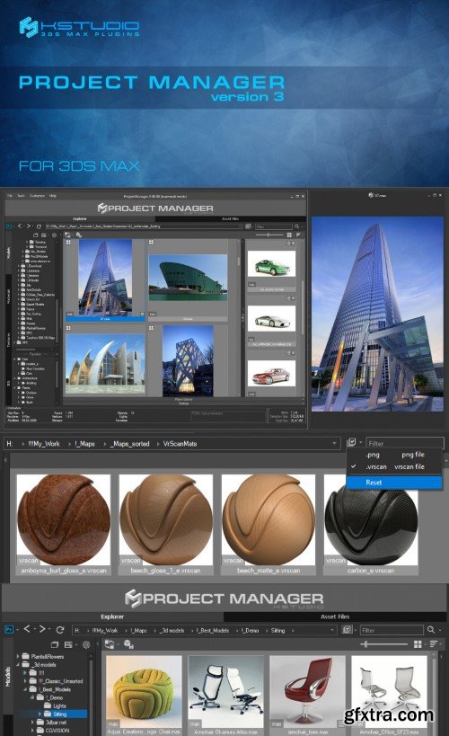Remove the red car thumbnail with its X icon
Viewport: 449px width, 736px height.
294,352
